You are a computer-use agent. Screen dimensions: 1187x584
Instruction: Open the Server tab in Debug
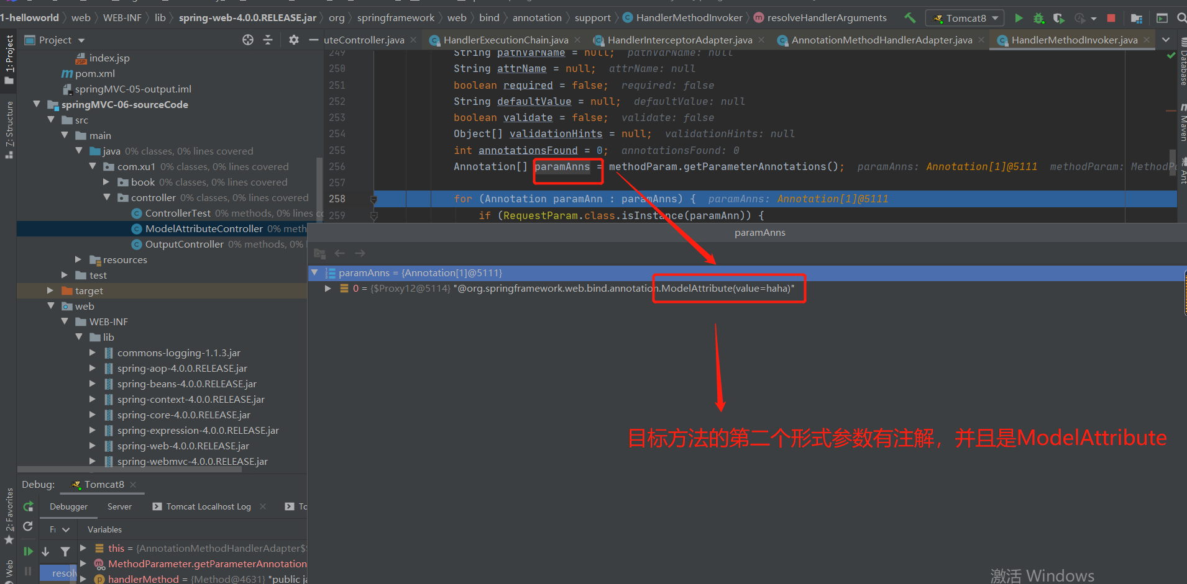(119, 506)
